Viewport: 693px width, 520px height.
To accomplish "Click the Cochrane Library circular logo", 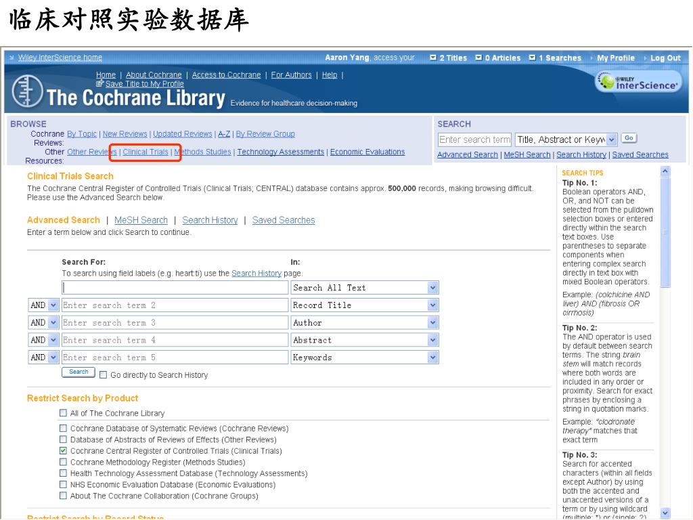I will tap(27, 91).
